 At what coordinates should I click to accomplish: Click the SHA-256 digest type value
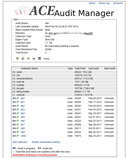49,40
